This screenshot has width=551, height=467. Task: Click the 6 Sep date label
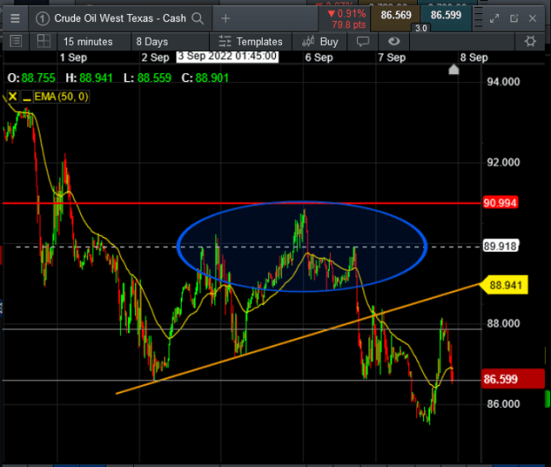[319, 57]
